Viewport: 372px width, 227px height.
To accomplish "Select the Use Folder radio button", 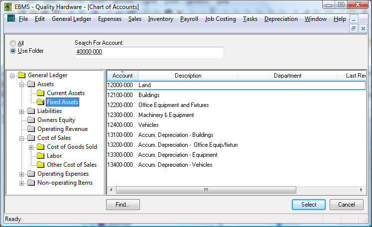I will pos(13,51).
